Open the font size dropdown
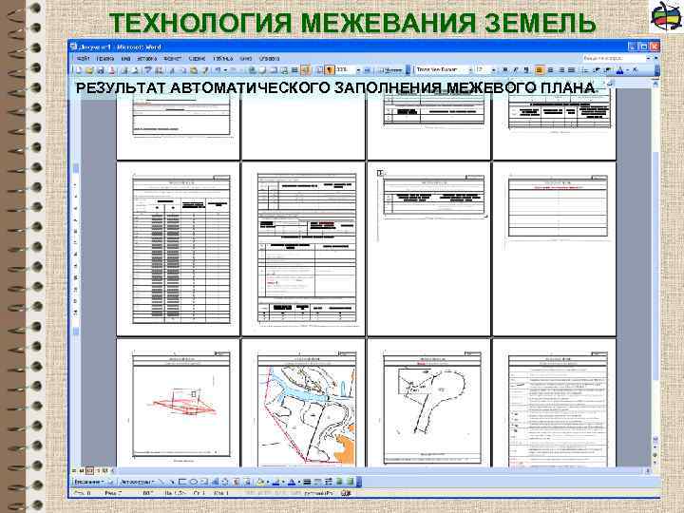The height and width of the screenshot is (513, 684). (493, 69)
